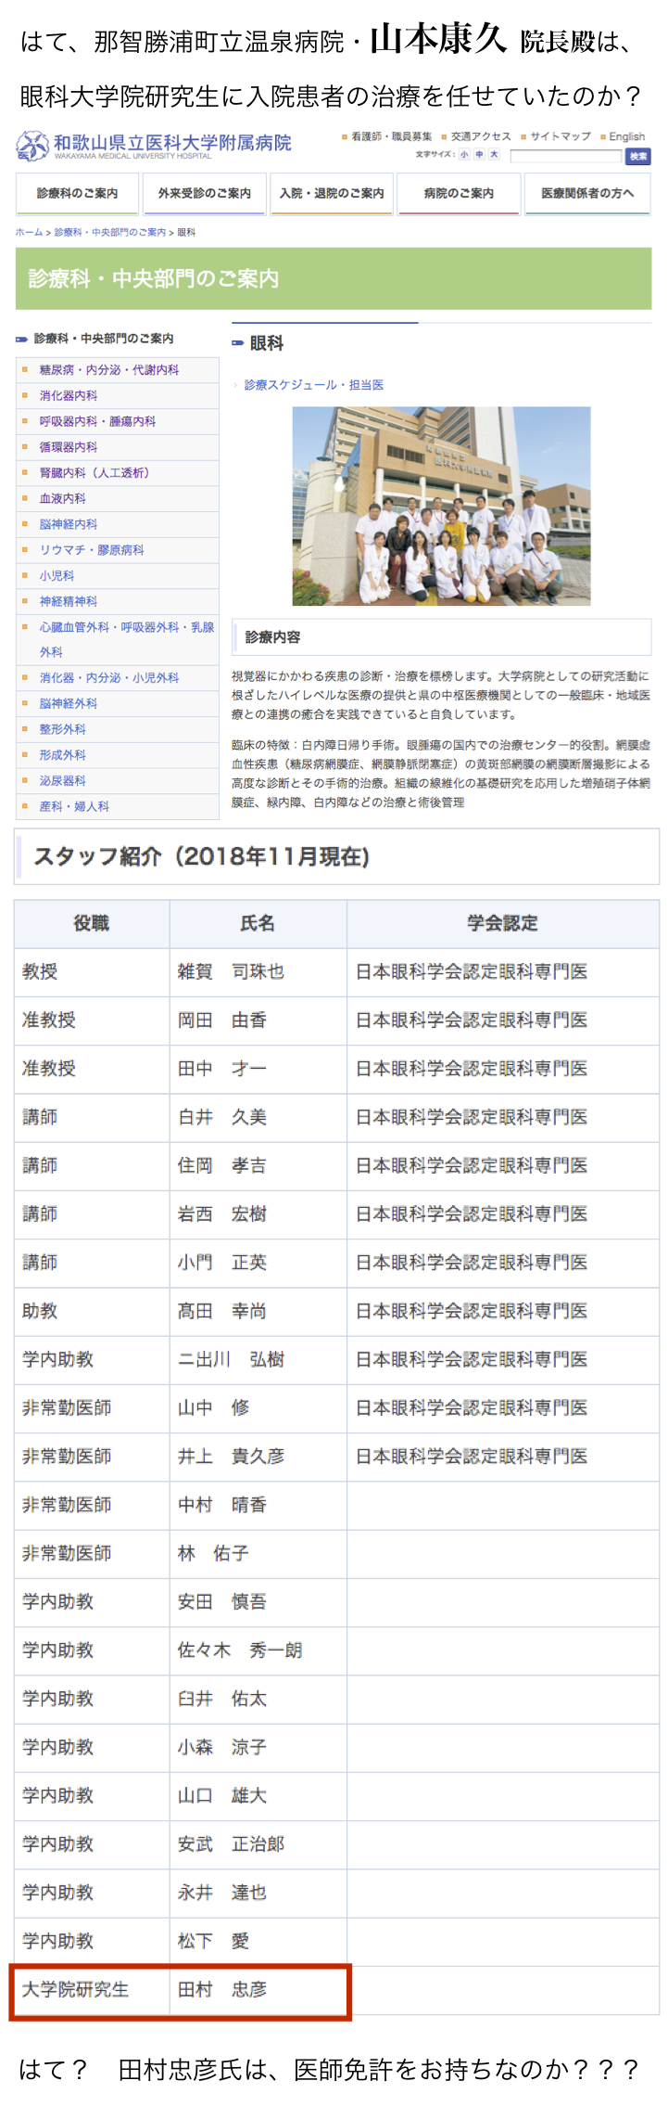Click the name 岡田 由香

[222, 1021]
